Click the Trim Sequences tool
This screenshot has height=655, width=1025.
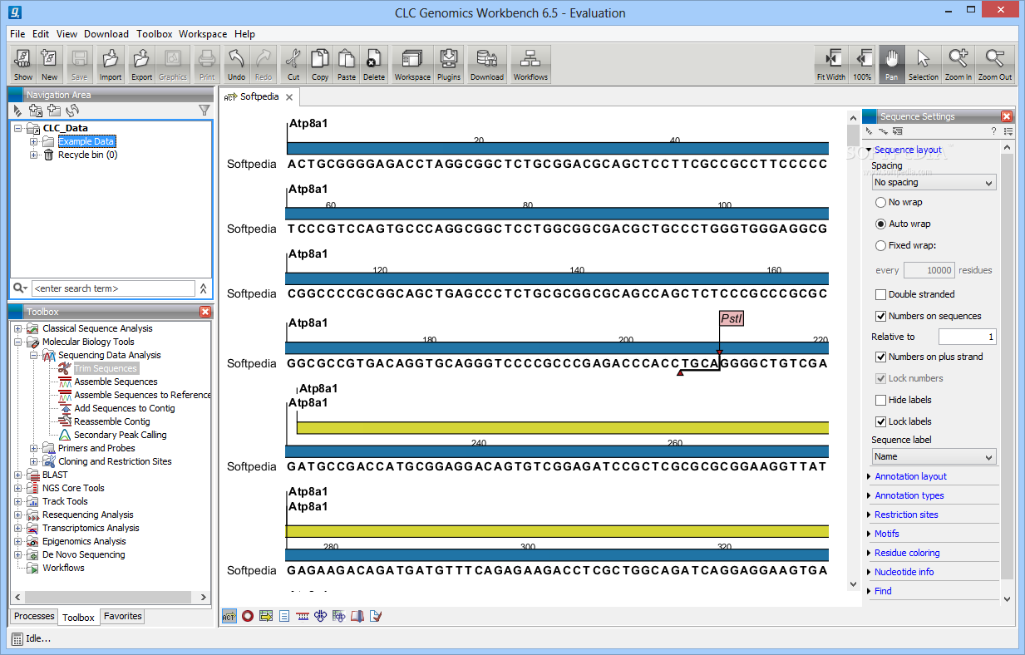click(x=105, y=368)
